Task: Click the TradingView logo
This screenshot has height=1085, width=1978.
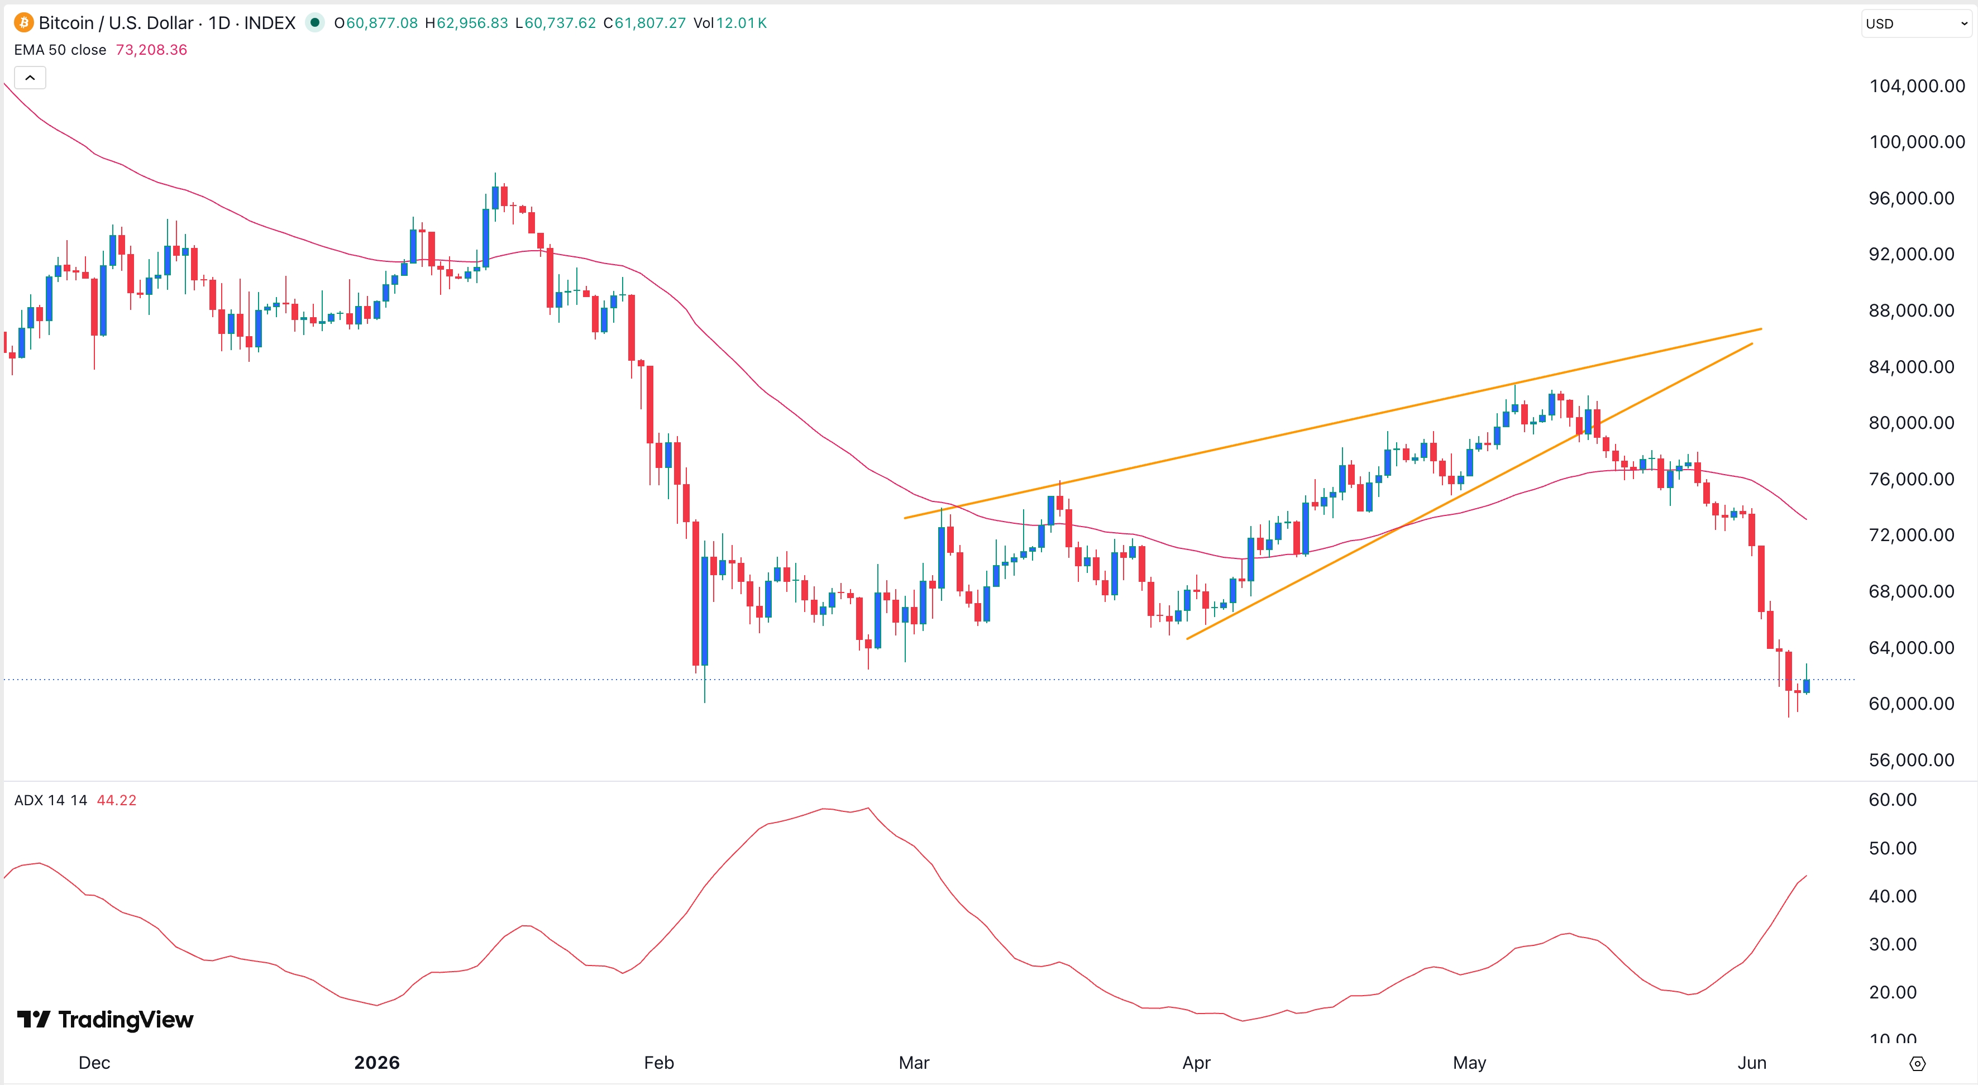Action: coord(105,1020)
